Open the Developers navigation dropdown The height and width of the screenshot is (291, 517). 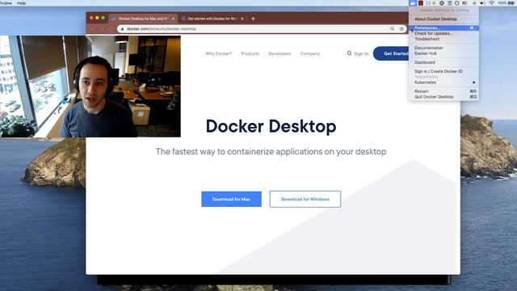coord(280,53)
